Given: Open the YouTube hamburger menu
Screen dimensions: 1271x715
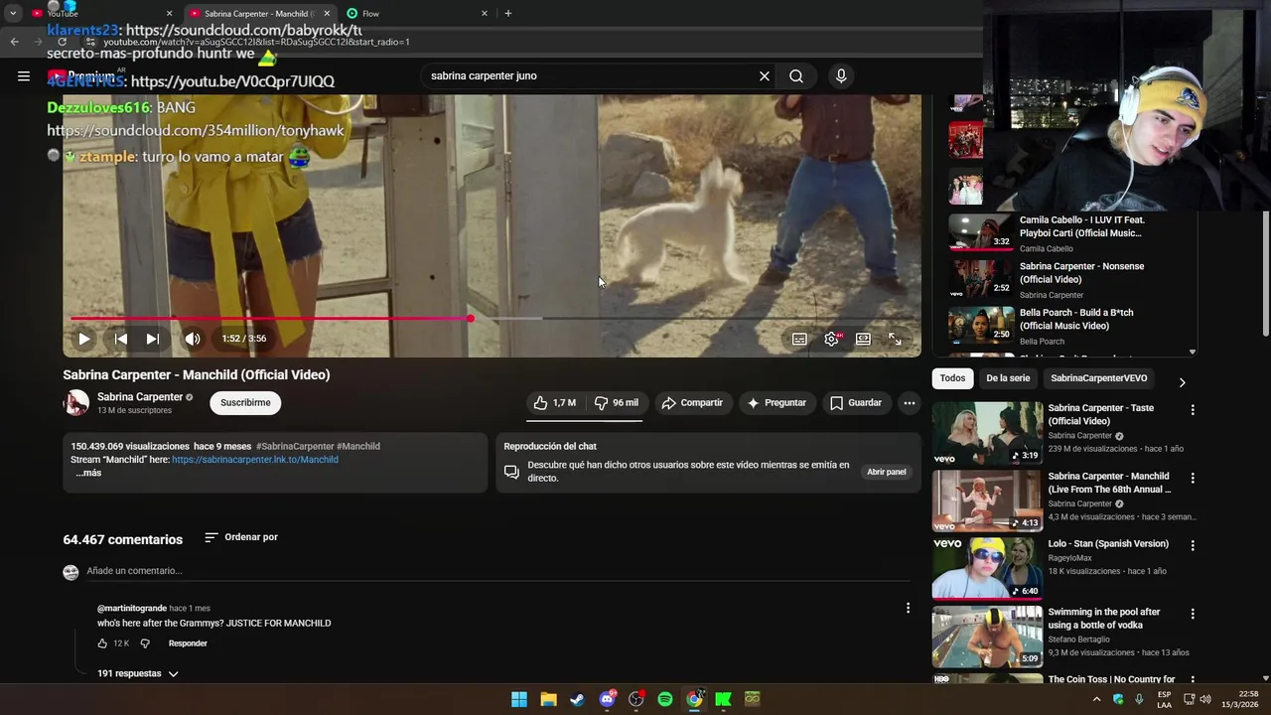Looking at the screenshot, I should [24, 75].
